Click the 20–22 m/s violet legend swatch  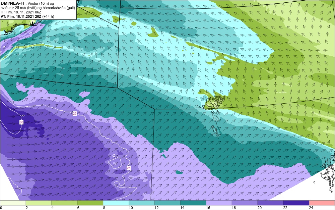[x=270, y=203]
